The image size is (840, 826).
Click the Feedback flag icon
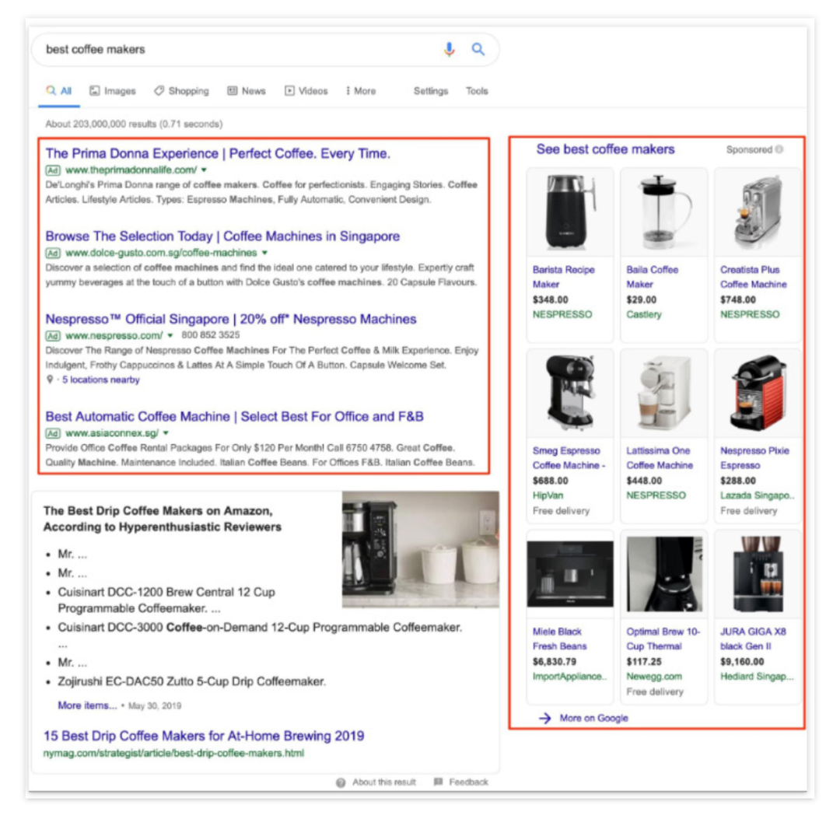pos(438,782)
